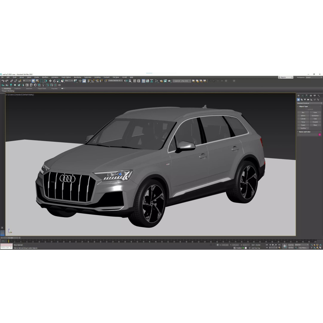
Task: Open the Rendering menu
Action: tap(77, 77)
